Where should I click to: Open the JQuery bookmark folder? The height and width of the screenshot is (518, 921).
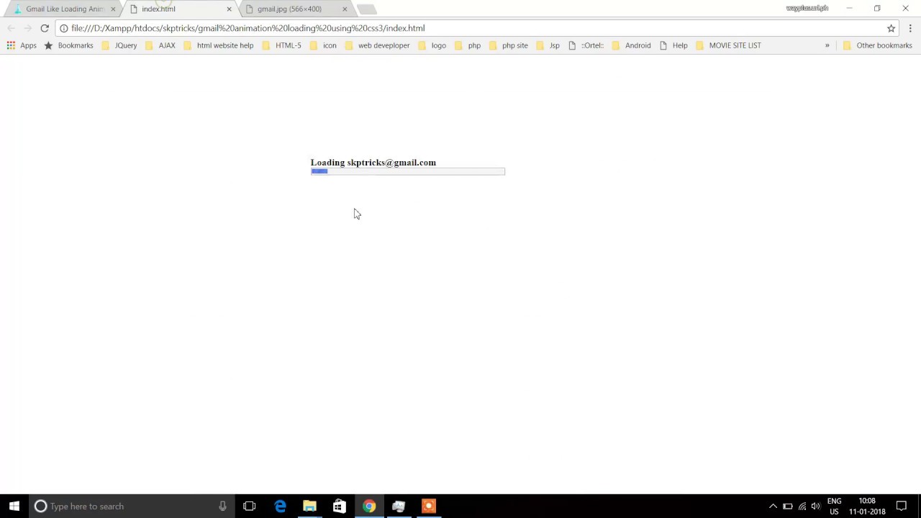pyautogui.click(x=119, y=45)
